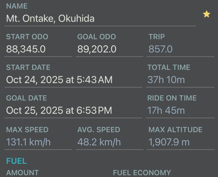Select the max speed value 131.1 km/h
The width and height of the screenshot is (218, 177).
click(28, 142)
